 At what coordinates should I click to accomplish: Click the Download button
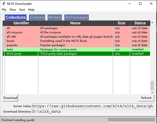pyautogui.click(x=10, y=98)
